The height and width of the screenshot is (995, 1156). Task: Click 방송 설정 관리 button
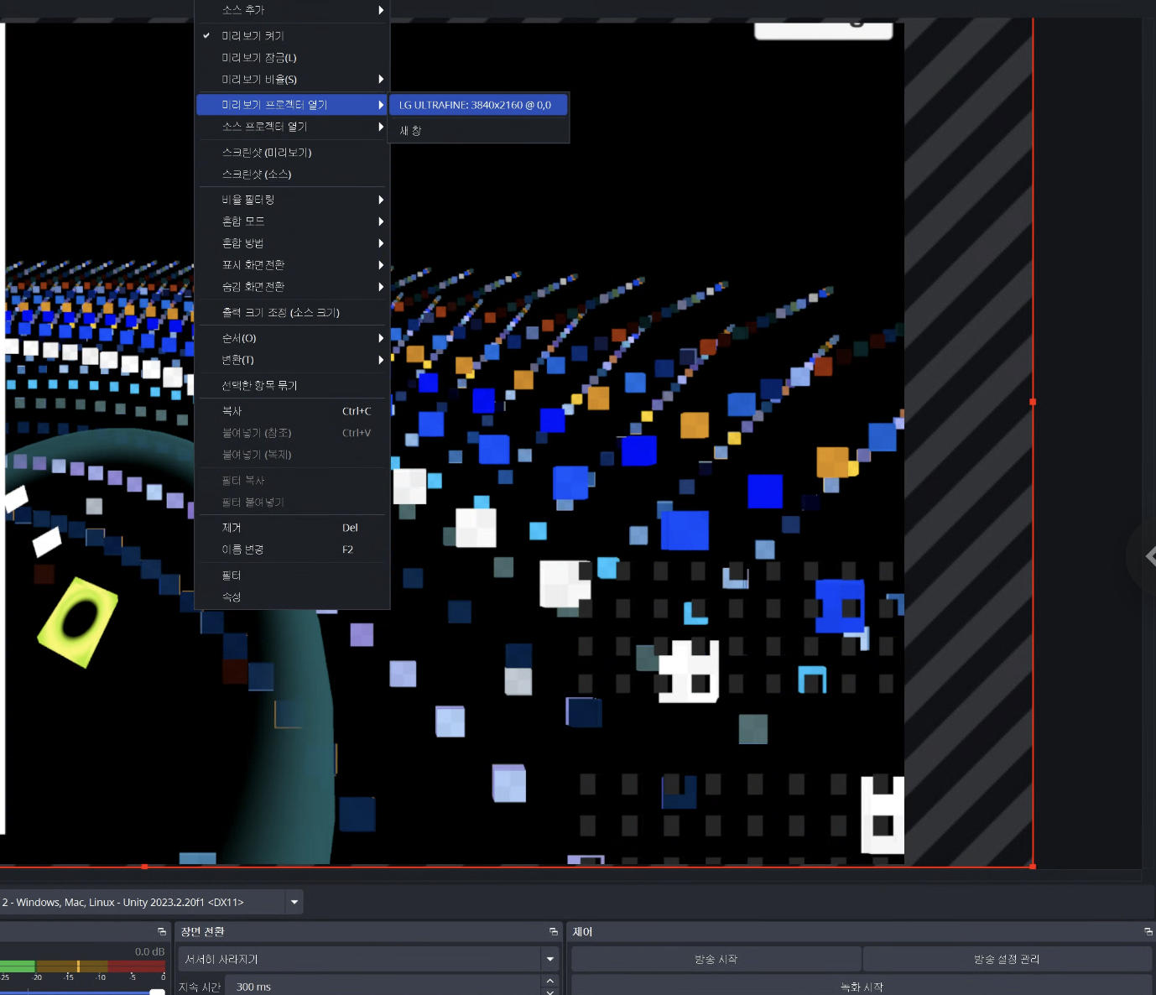[x=1007, y=959]
